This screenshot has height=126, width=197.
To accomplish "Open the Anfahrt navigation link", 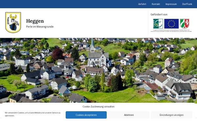I will pyautogui.click(x=142, y=4).
